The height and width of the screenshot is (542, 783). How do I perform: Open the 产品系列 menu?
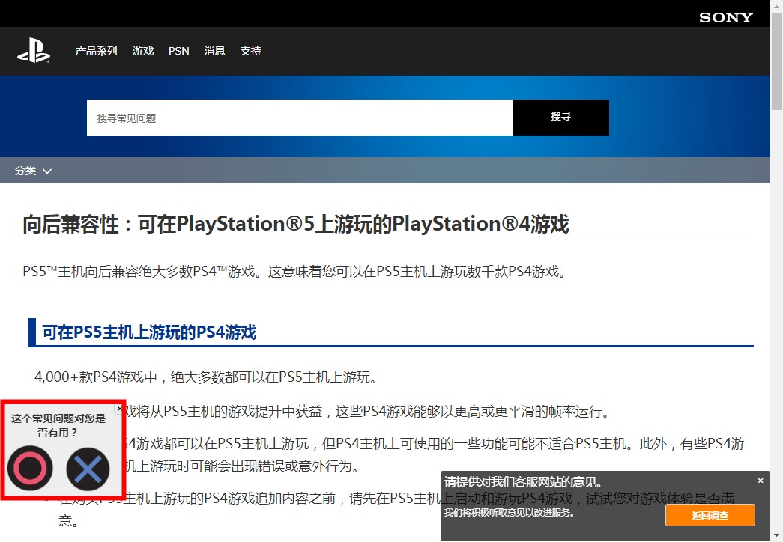tap(97, 51)
